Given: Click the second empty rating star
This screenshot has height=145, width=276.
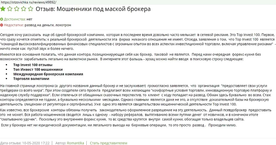Looking at the screenshot, I should pyautogui.click(x=10, y=9).
